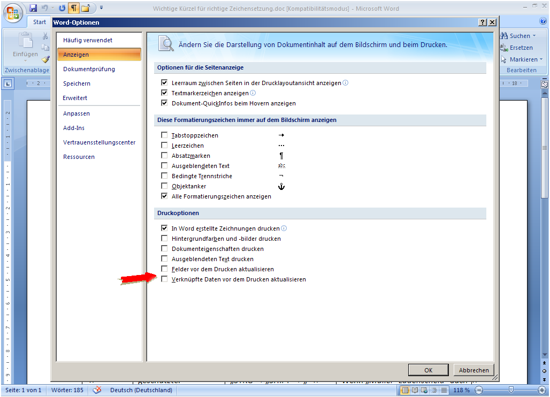The image size is (550, 397).
Task: Open the Customize Quick Access Toolbar dropdown
Action: click(101, 7)
